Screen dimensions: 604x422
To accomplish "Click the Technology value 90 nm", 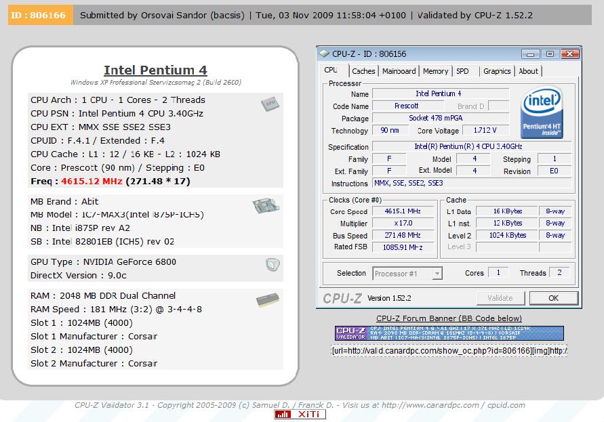I will point(390,130).
